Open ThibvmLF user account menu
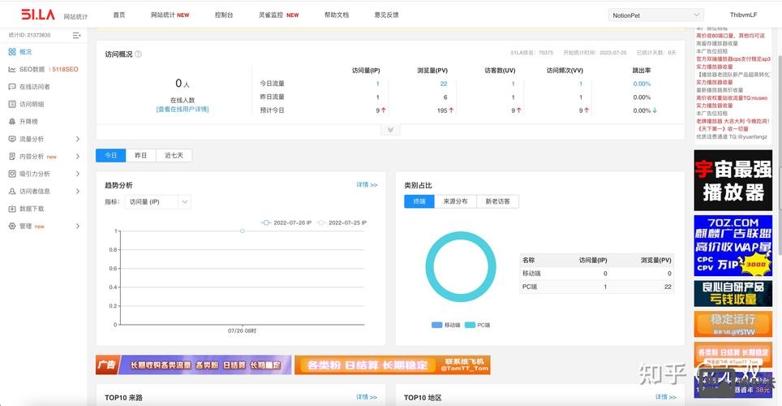 [x=743, y=15]
